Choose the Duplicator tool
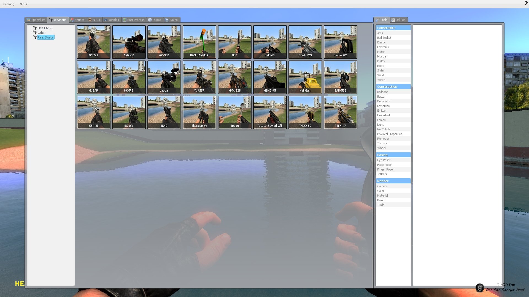Image resolution: width=529 pixels, height=297 pixels. pos(393,101)
